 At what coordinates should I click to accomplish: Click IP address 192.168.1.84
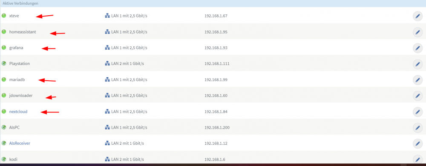tap(216, 112)
